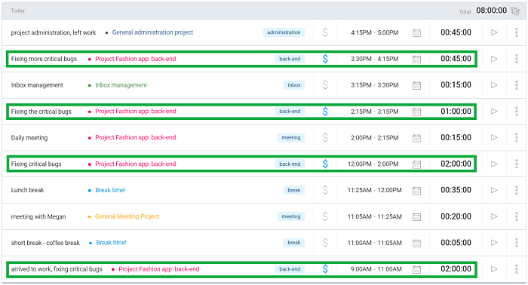Toggle billable on Fixing more critical bugs

point(325,59)
